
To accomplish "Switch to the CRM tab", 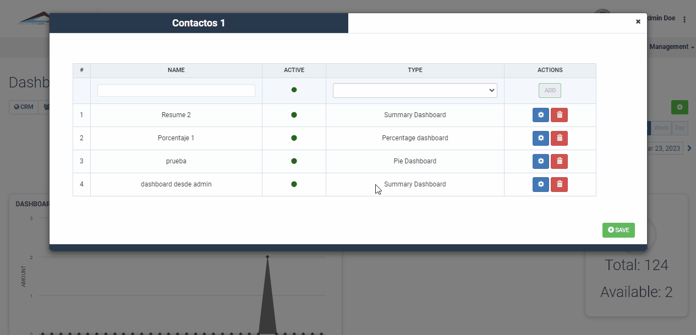I will tap(23, 107).
